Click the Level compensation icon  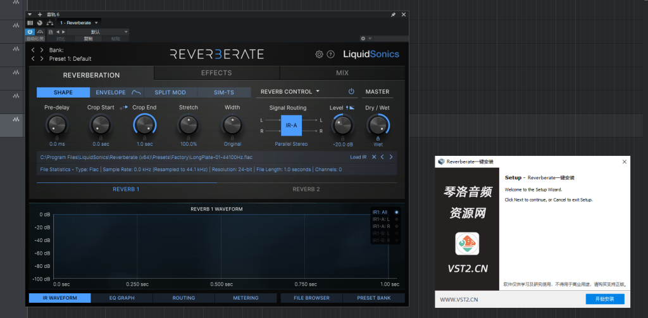(x=350, y=108)
